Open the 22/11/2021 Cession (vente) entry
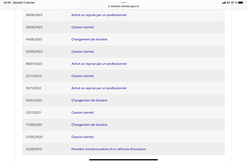This screenshot has width=247, height=162. 82,112
